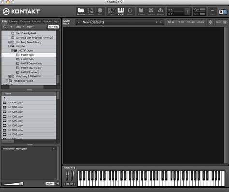Toggle the Auto button in browser footer
This screenshot has width=229, height=192.
pos(50,183)
